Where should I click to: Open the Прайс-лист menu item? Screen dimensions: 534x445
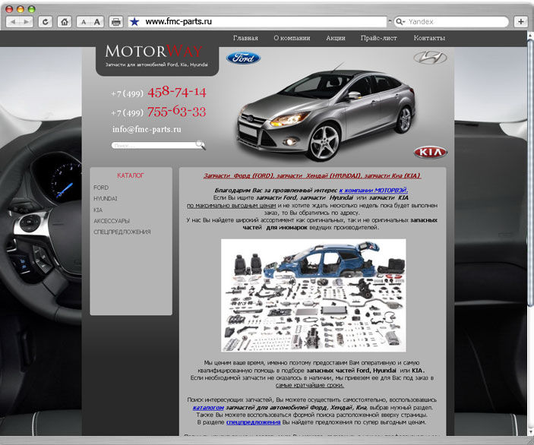[x=379, y=38]
